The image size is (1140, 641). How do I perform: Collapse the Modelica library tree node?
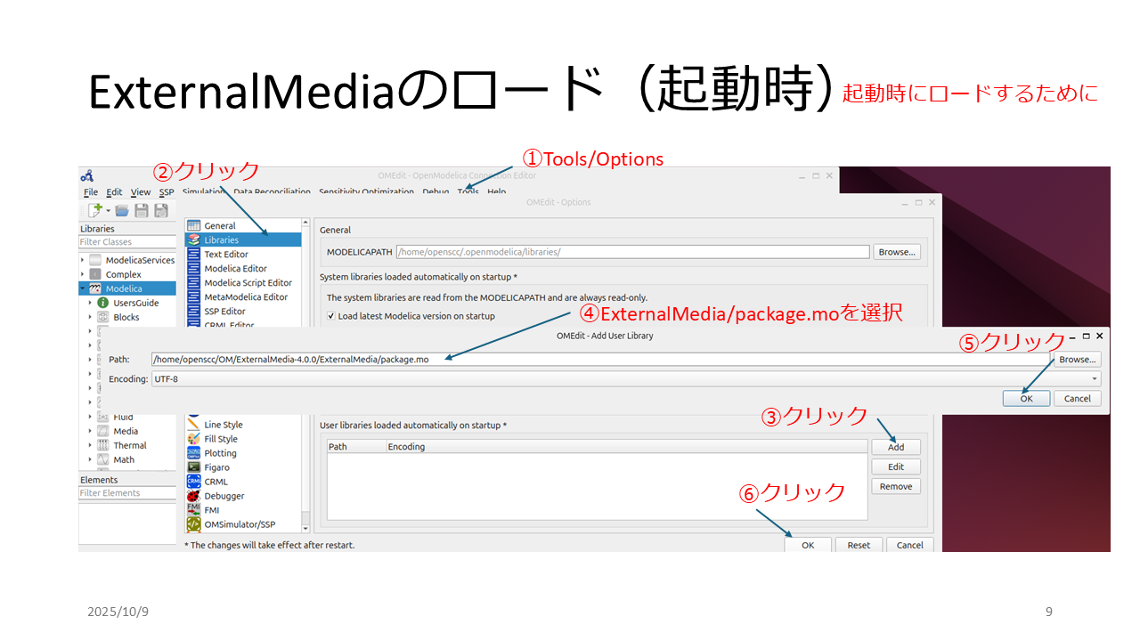point(83,288)
